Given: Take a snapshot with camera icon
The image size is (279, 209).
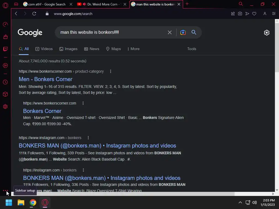Looking at the screenshot, I should coord(240,14).
